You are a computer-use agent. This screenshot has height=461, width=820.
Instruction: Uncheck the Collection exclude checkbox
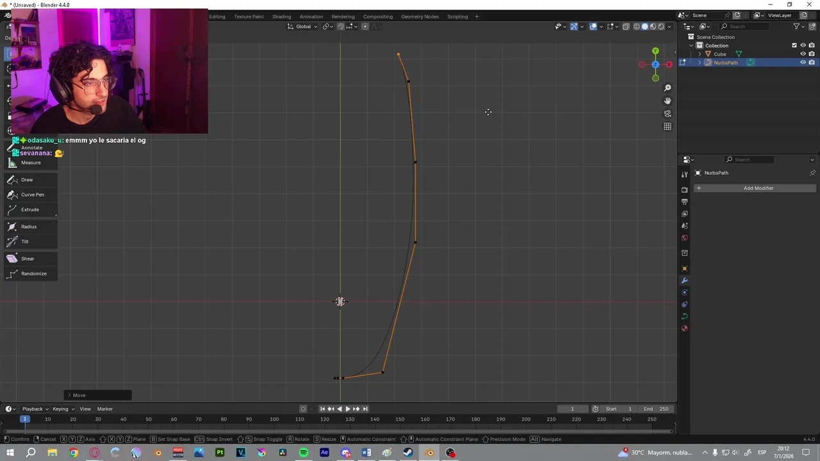(x=794, y=45)
